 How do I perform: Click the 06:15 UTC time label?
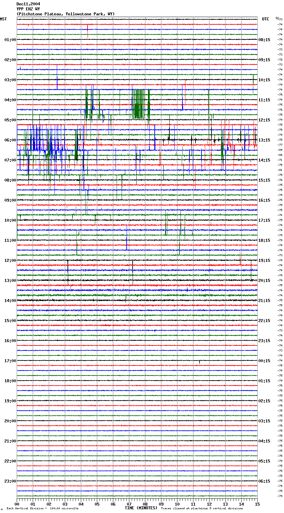tap(264, 481)
